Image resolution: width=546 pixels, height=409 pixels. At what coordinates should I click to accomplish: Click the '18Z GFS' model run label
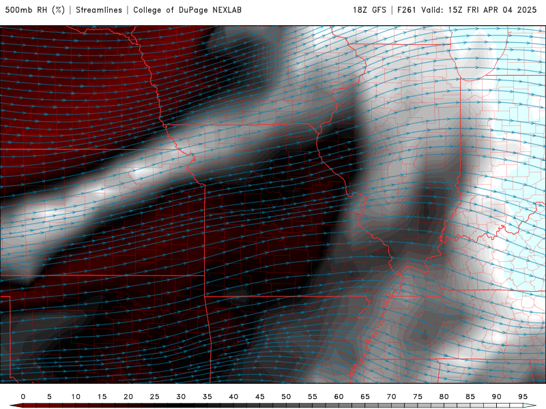pos(369,10)
